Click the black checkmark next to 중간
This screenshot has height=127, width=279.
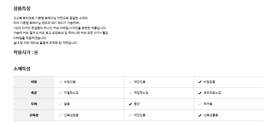point(130,104)
